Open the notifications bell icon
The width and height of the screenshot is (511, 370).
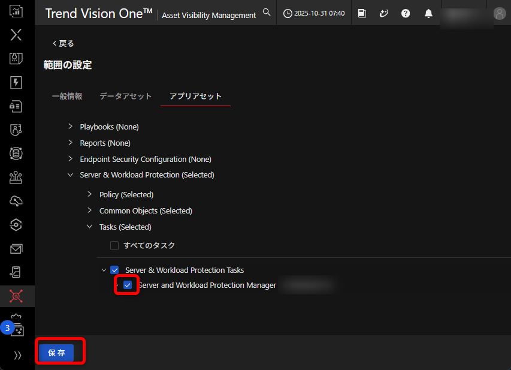(428, 13)
